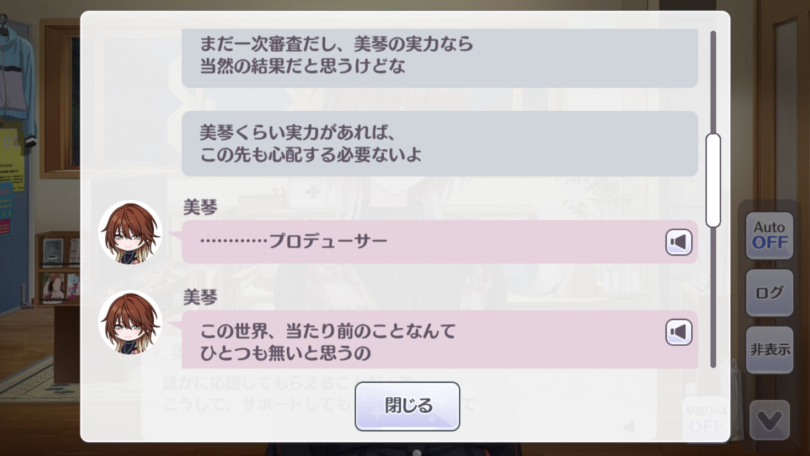The image size is (810, 456).
Task: Click the faded speaker icon behind the log panel
Action: (629, 427)
